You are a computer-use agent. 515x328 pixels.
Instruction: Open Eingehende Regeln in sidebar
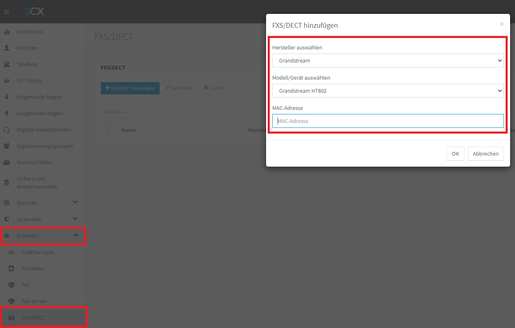coord(39,97)
